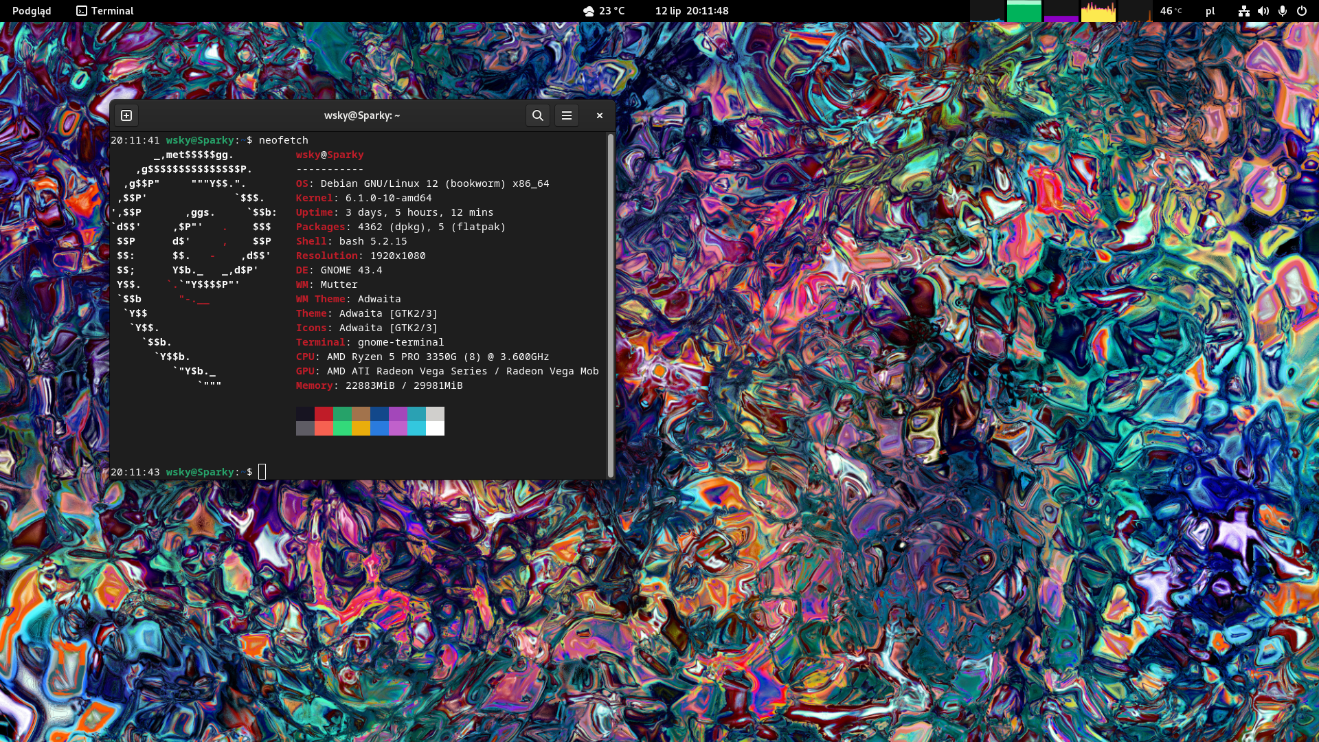Image resolution: width=1319 pixels, height=742 pixels.
Task: Open the clock showing 12 lip 20:11:48
Action: point(692,11)
